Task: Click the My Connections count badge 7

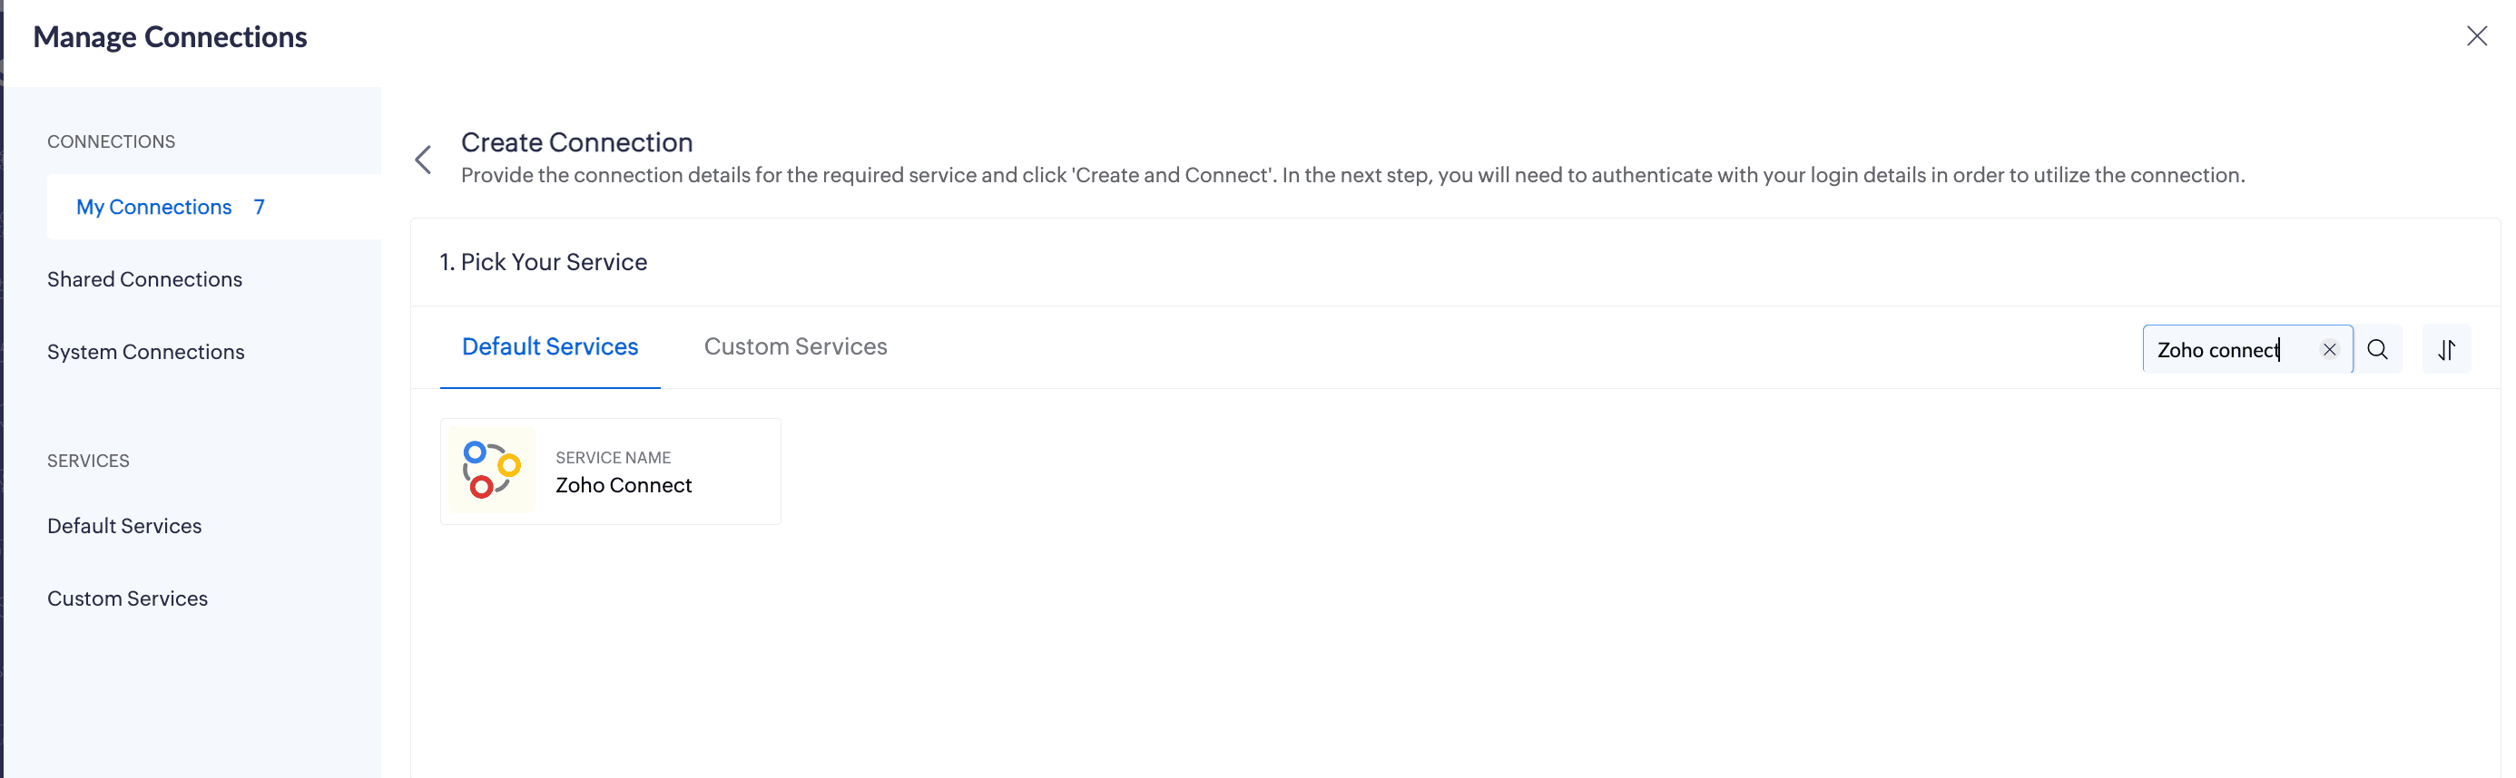Action: (x=259, y=207)
